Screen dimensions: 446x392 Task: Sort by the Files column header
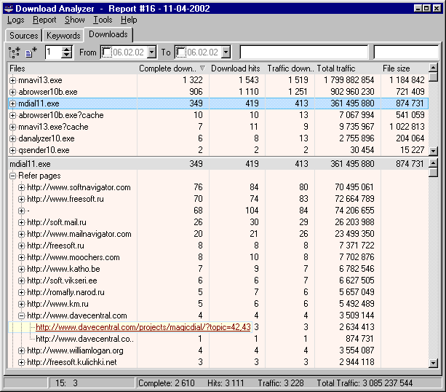pos(72,68)
